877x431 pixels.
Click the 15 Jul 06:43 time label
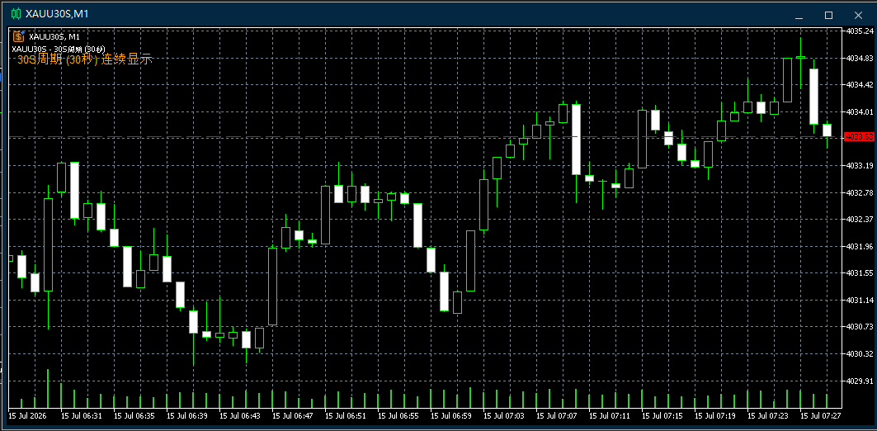click(239, 416)
